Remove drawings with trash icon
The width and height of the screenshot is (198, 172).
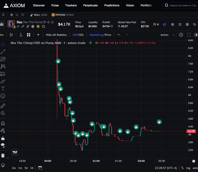point(3,155)
